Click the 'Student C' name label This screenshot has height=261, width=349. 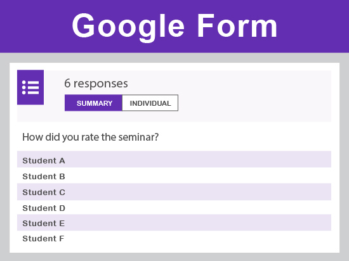(44, 193)
